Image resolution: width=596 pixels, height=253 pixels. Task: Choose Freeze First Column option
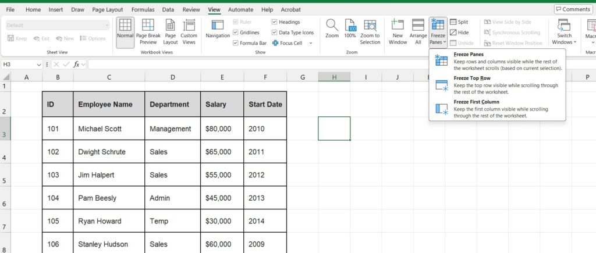[x=497, y=109]
